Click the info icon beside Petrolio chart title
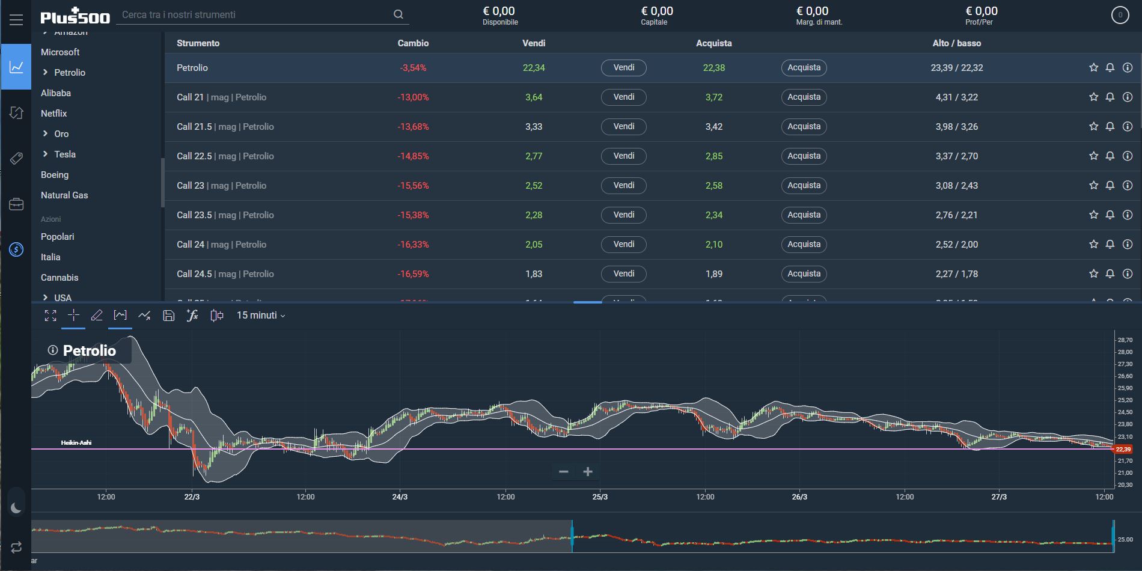The image size is (1142, 571). point(53,350)
